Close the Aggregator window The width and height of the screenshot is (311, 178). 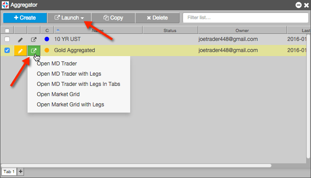tap(307, 5)
